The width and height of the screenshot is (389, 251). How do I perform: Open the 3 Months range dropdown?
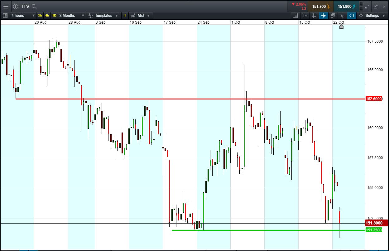[x=71, y=15]
